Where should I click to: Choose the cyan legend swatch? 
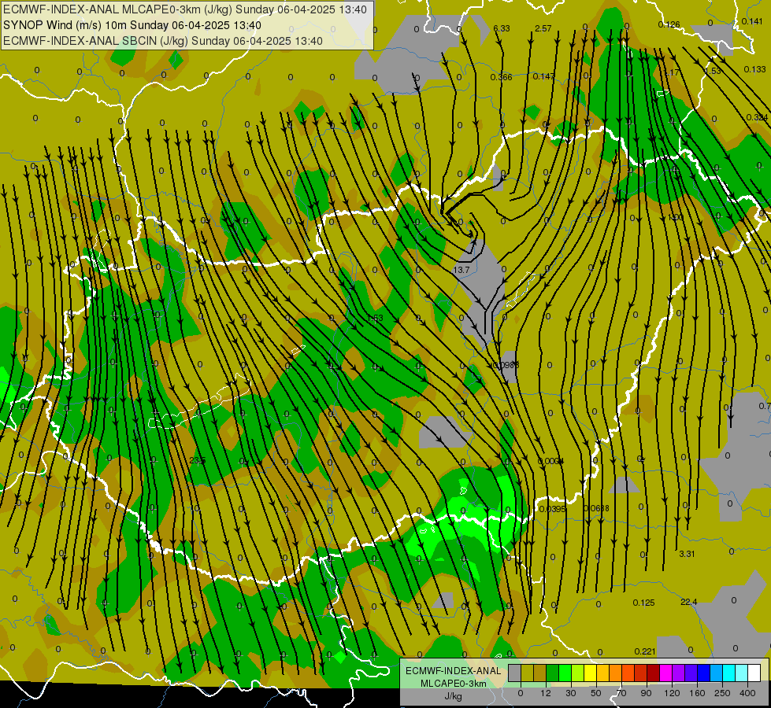(x=728, y=673)
